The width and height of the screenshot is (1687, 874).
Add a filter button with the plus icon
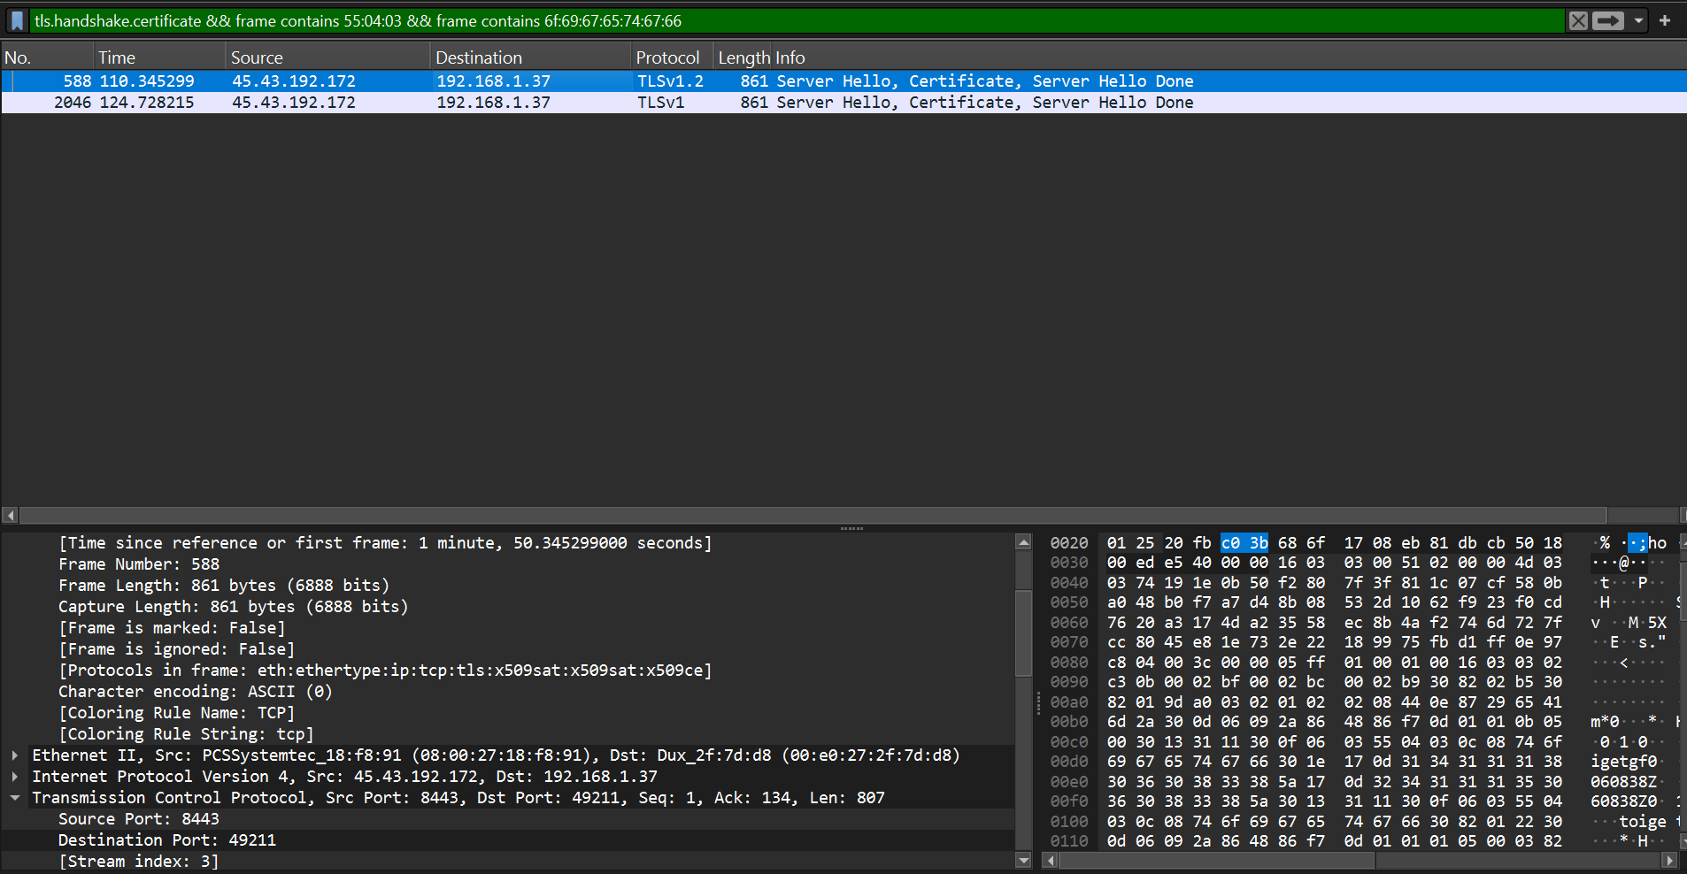click(1665, 20)
